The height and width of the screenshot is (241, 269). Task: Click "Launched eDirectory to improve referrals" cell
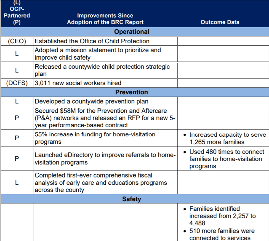click(105, 159)
